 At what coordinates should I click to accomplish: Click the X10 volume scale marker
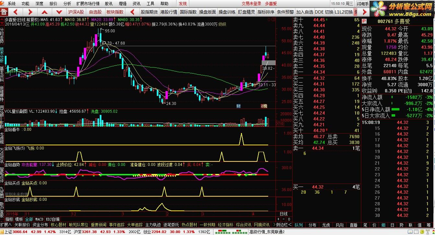(x=280, y=123)
